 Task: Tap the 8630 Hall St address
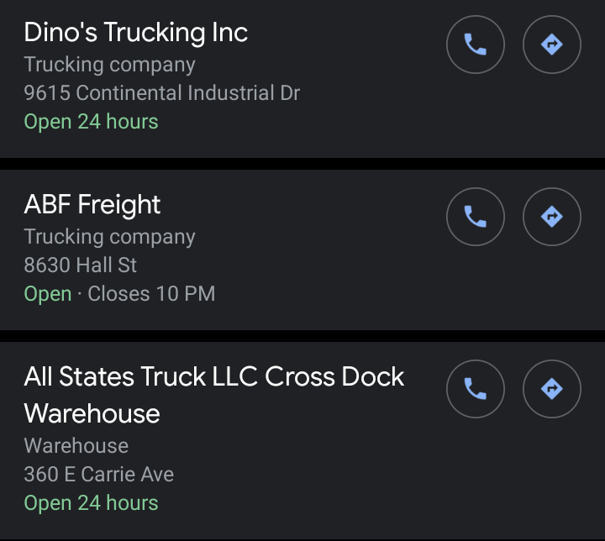pyautogui.click(x=81, y=265)
